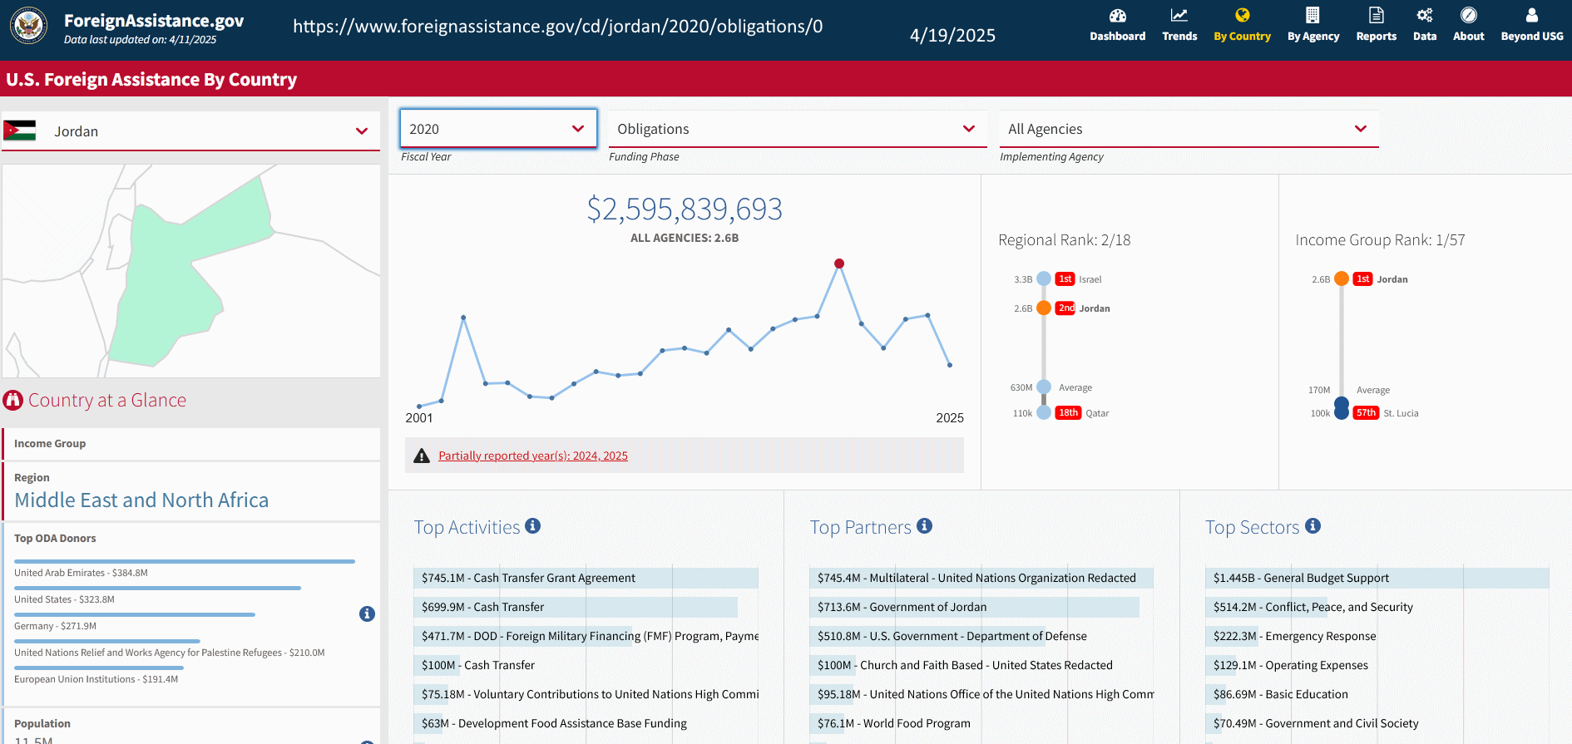Click the Top Activities heading
Viewport: 1572px width, 744px height.
coord(467,527)
